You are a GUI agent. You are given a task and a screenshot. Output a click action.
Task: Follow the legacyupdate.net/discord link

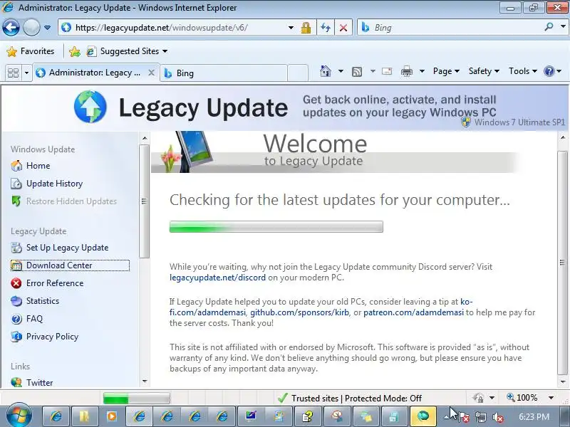[x=217, y=278]
